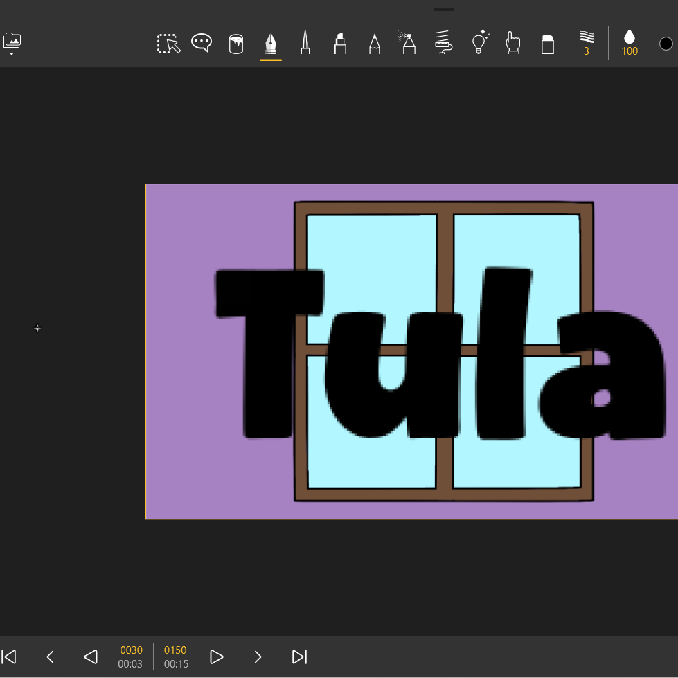
Task: Pick the marker pen tool
Action: point(339,44)
